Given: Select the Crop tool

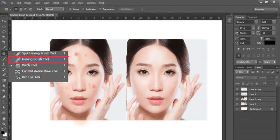Looking at the screenshot, I should tap(4, 42).
